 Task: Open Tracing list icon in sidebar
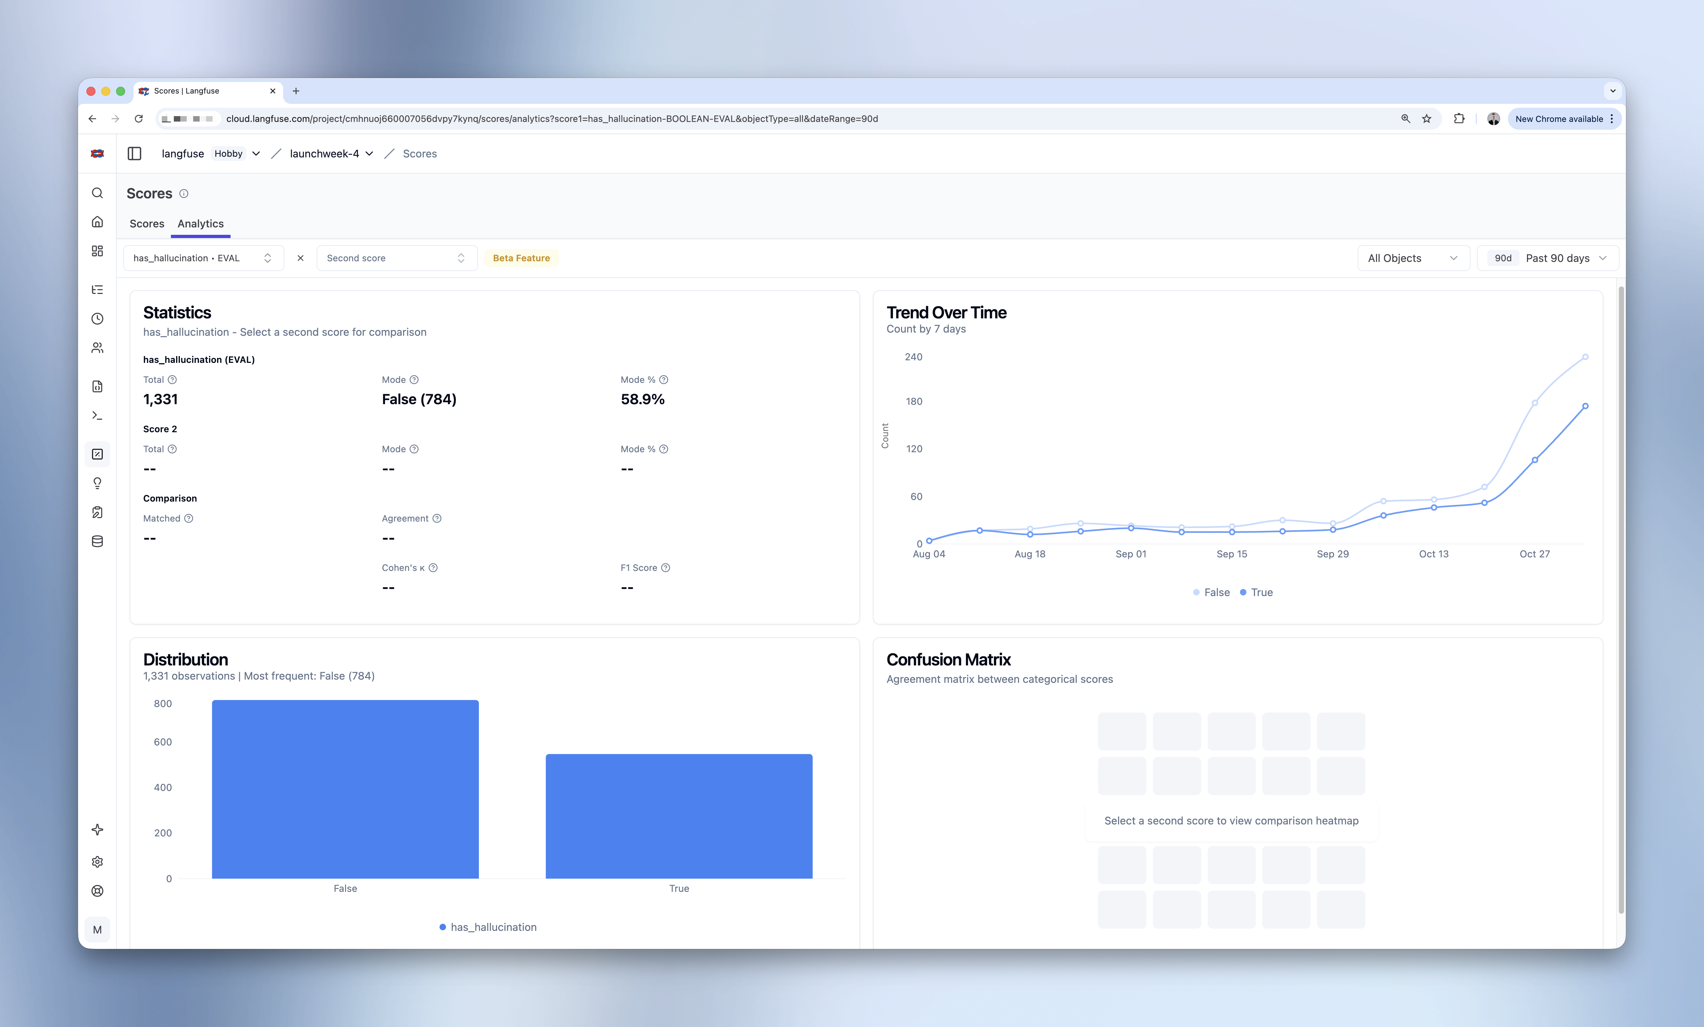pyautogui.click(x=97, y=290)
